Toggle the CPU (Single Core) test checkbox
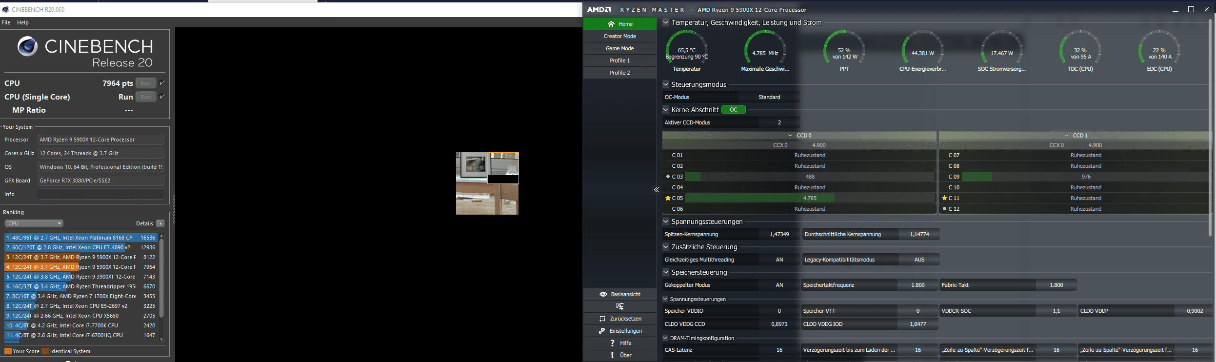 pos(162,97)
